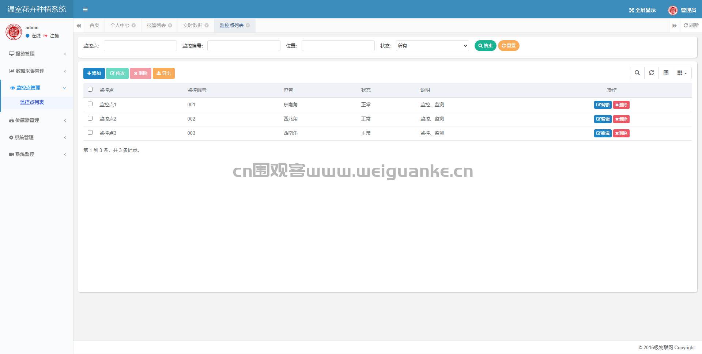Image resolution: width=702 pixels, height=354 pixels.
Task: Select the 监控点列表 tab
Action: (x=232, y=26)
